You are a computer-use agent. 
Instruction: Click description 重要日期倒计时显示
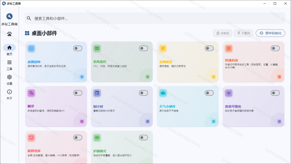click(104, 111)
